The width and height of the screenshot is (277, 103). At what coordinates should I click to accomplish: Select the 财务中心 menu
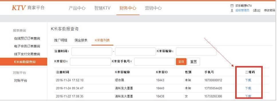[128, 8]
